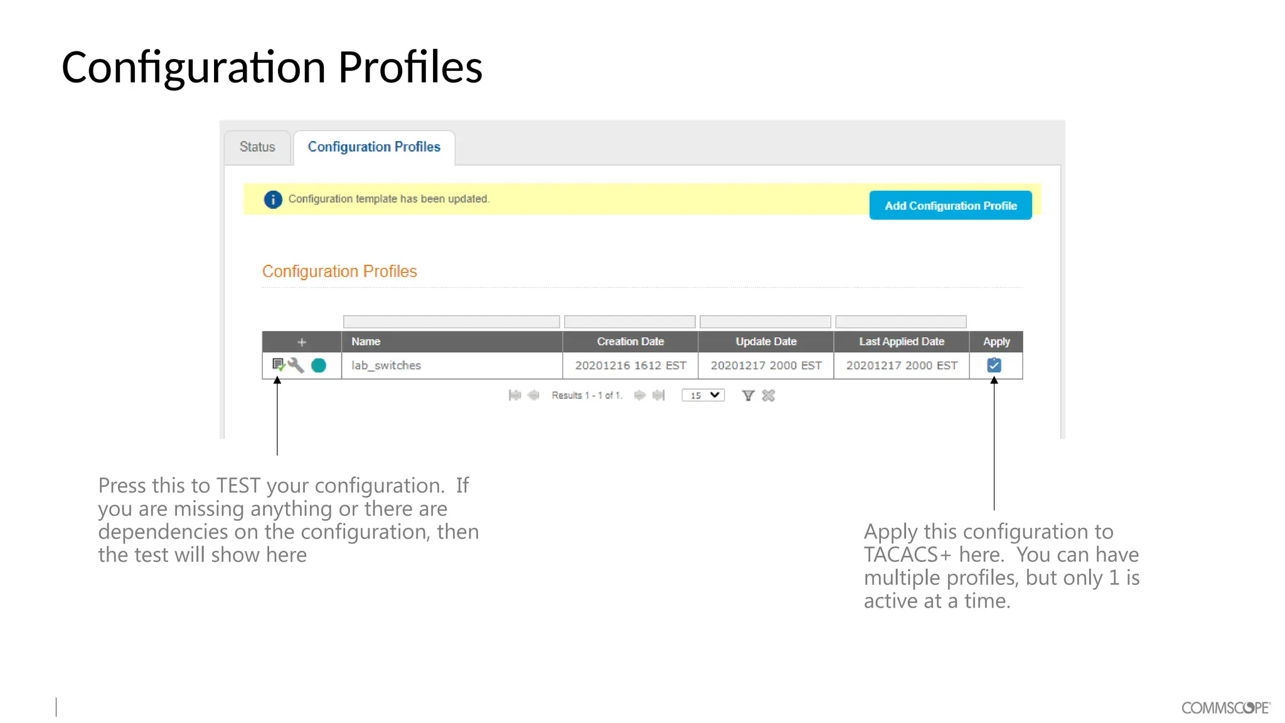The height and width of the screenshot is (723, 1285).
Task: Clear filters with the X icon
Action: [x=769, y=395]
